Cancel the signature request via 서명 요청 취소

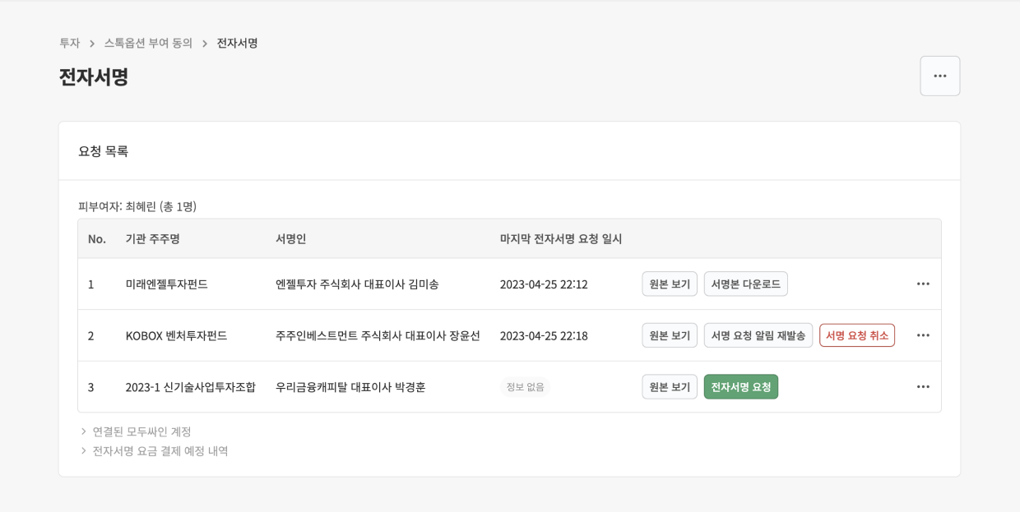856,334
